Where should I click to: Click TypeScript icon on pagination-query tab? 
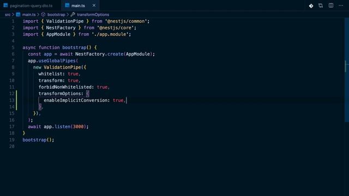click(5, 5)
